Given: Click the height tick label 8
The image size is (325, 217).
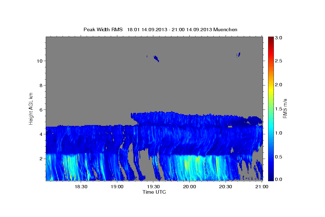Looking at the screenshot, I should coord(41,85).
